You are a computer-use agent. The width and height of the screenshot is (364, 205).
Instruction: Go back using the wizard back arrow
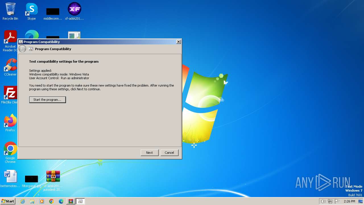(x=22, y=49)
